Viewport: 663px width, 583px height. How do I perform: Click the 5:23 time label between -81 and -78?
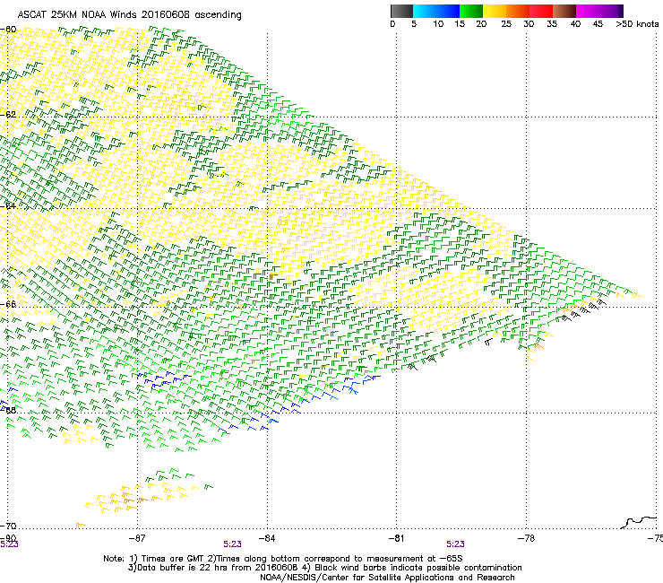pyautogui.click(x=455, y=544)
